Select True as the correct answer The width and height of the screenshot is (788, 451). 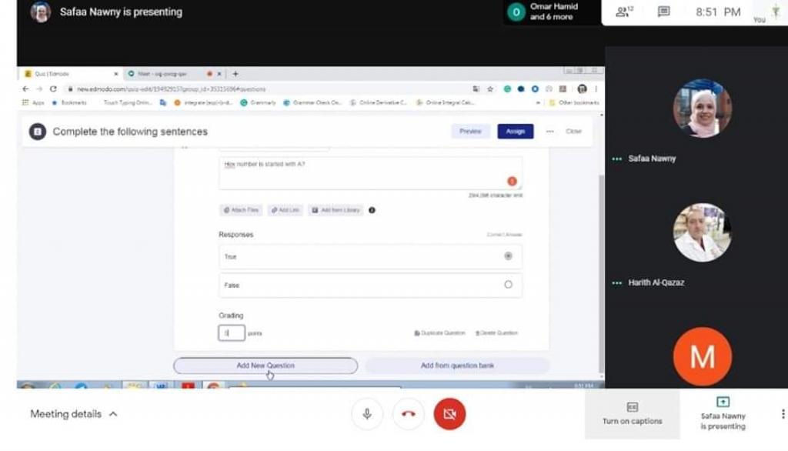coord(508,256)
